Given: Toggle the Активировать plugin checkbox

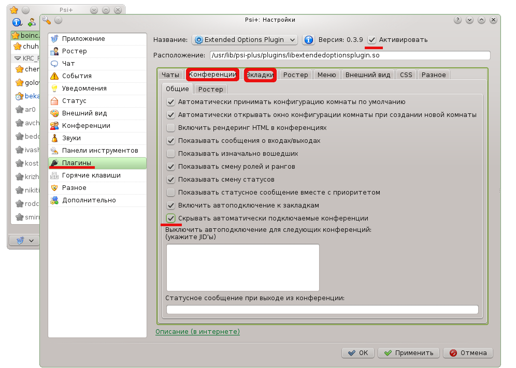Looking at the screenshot, I should pos(372,40).
